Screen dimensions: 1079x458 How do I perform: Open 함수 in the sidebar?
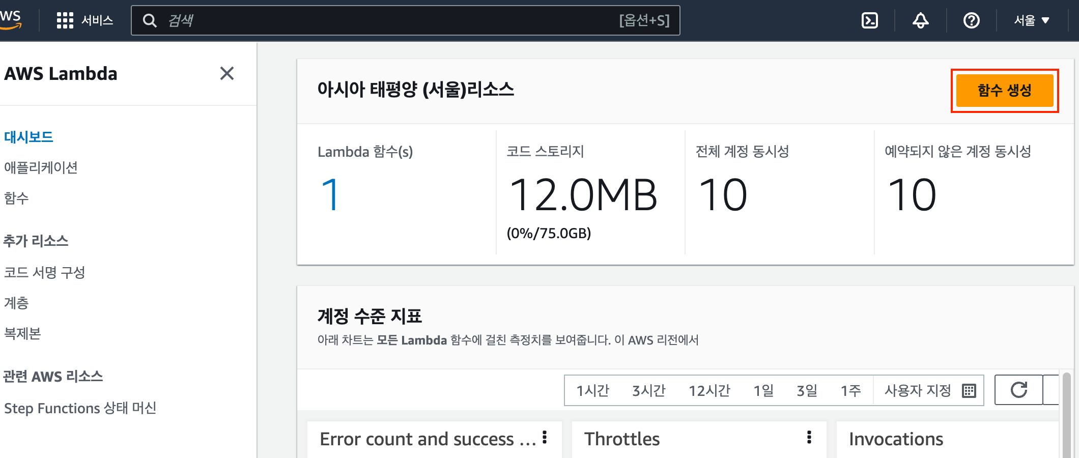tap(16, 198)
